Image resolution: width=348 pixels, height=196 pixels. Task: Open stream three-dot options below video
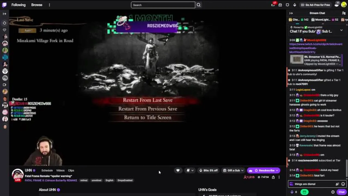pyautogui.click(x=279, y=177)
